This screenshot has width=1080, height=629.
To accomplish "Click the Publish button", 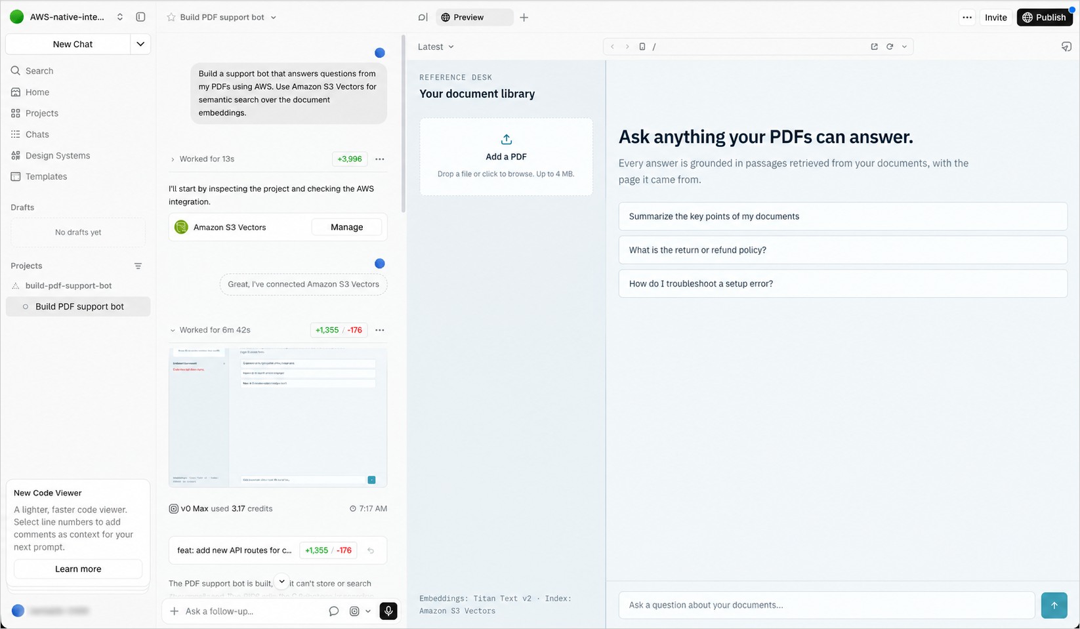I will click(1044, 18).
